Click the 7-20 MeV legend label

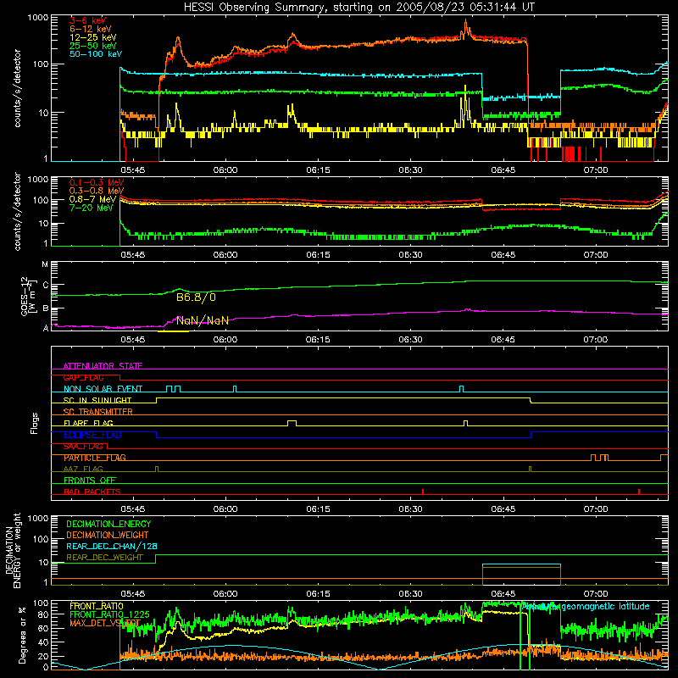pyautogui.click(x=91, y=208)
